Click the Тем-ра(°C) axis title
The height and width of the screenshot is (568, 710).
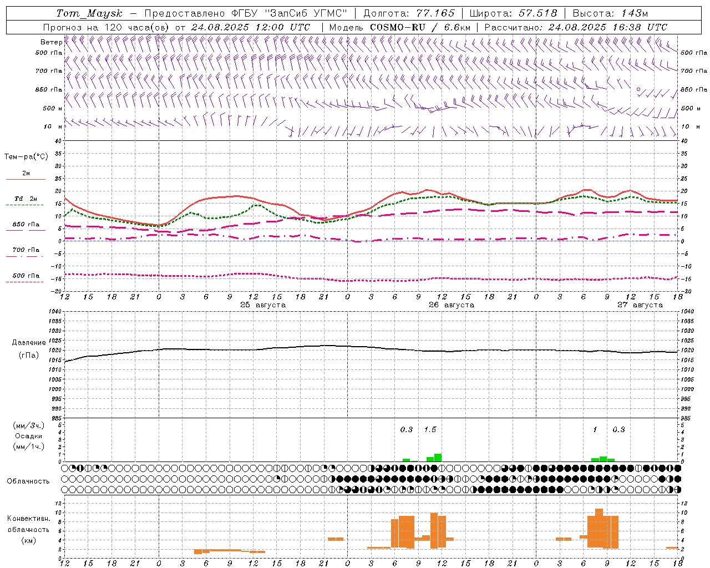click(26, 157)
